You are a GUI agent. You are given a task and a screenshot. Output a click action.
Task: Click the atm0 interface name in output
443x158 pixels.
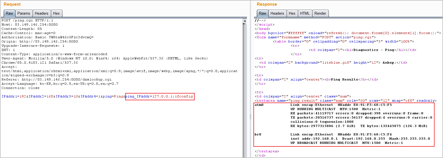pos(259,105)
